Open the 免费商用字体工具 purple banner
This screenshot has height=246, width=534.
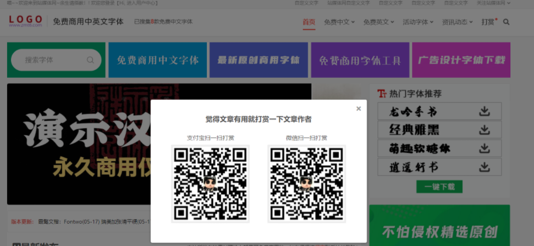(x=360, y=60)
